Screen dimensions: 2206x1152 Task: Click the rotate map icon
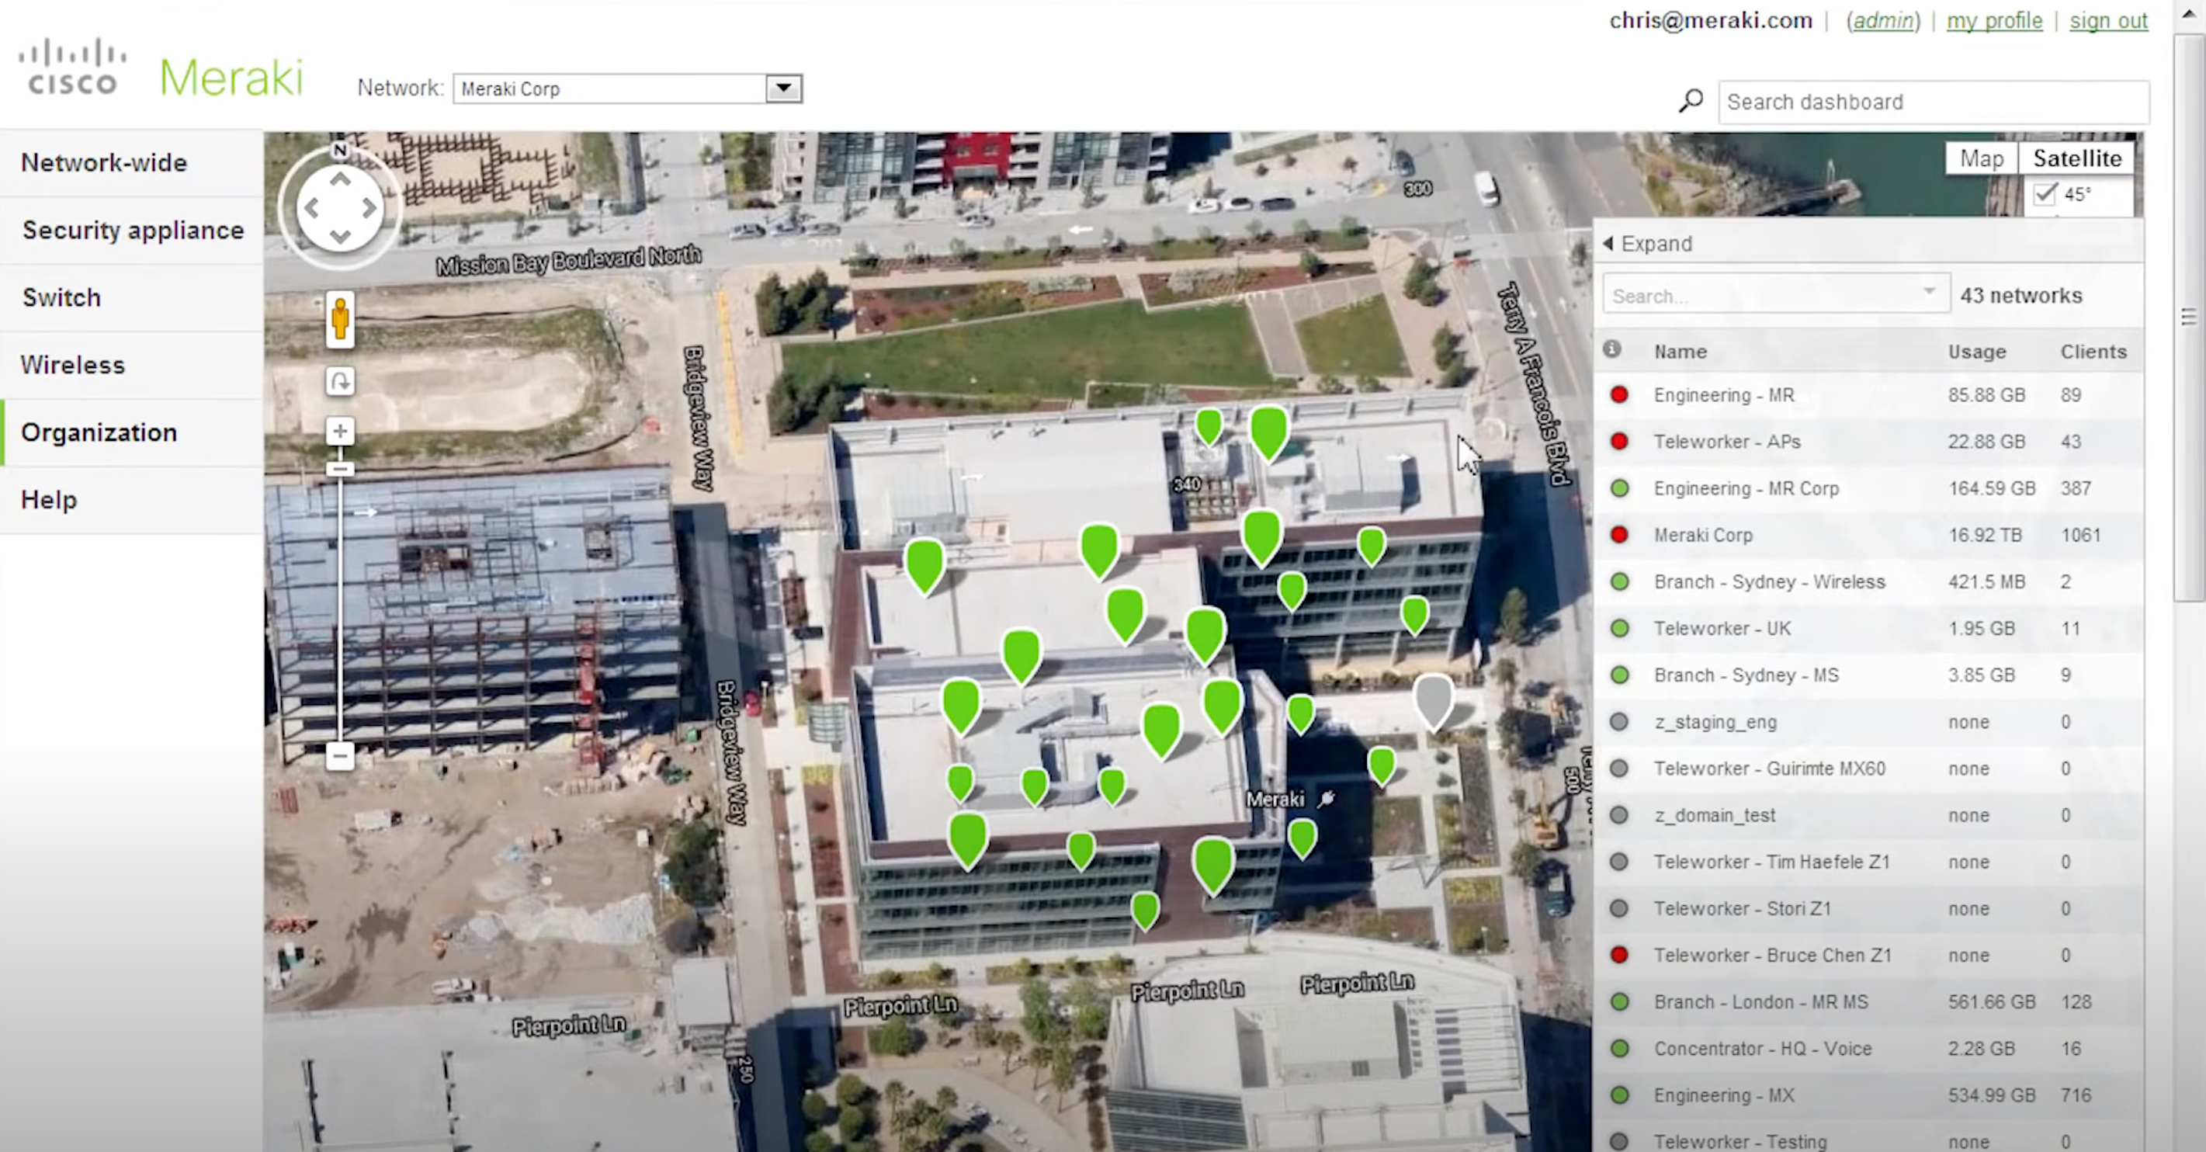pos(340,381)
